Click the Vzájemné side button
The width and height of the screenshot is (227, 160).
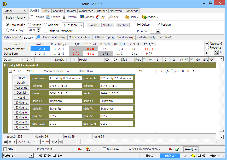point(21,88)
